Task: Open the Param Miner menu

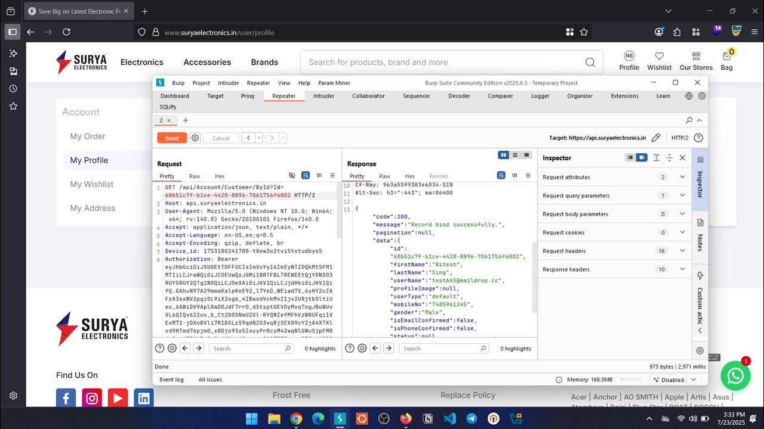Action: click(334, 83)
